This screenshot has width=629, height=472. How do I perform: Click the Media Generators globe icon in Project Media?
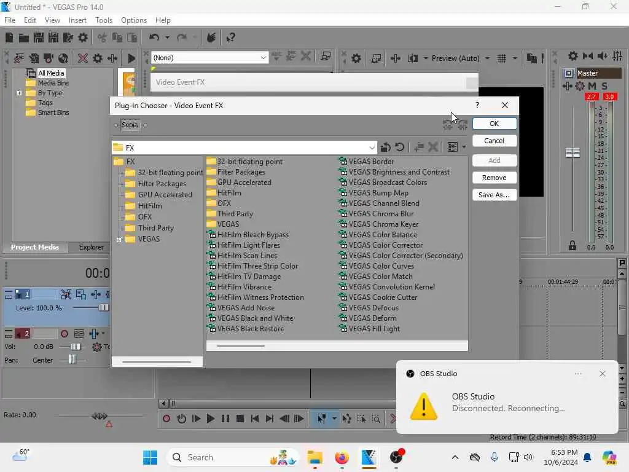pos(63,58)
